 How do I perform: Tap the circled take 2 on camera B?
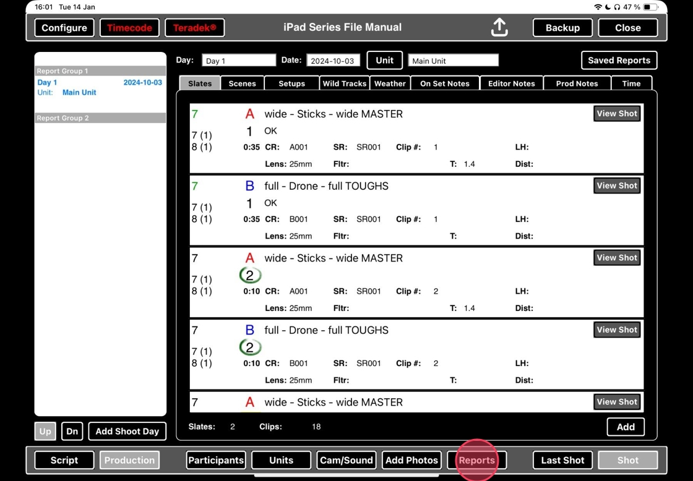click(x=250, y=347)
